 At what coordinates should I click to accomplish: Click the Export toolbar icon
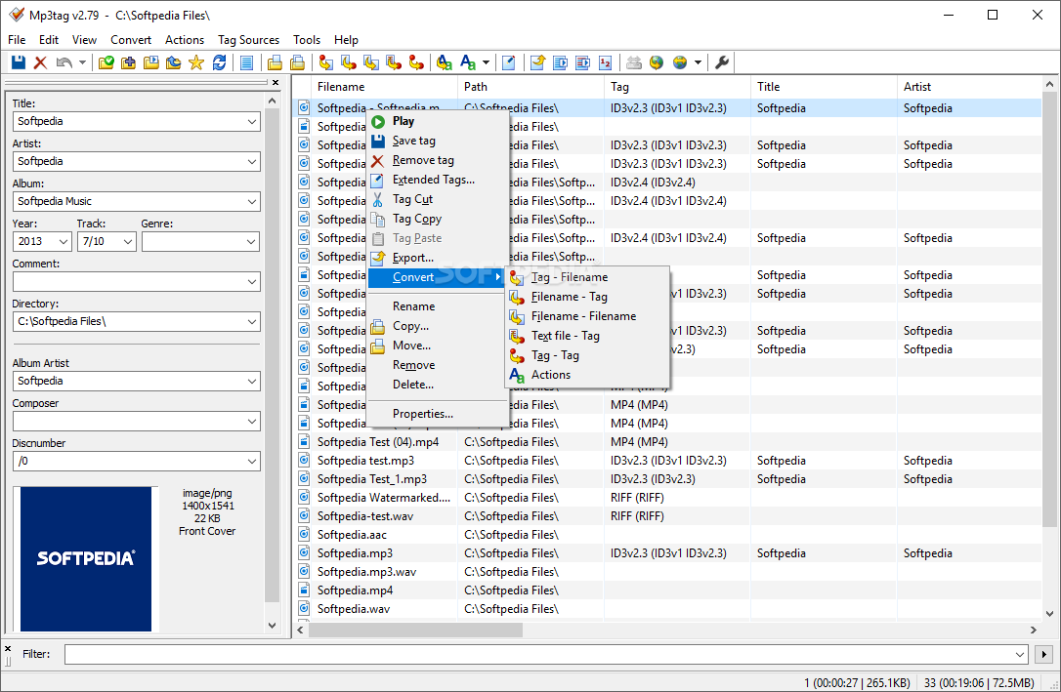(x=538, y=62)
